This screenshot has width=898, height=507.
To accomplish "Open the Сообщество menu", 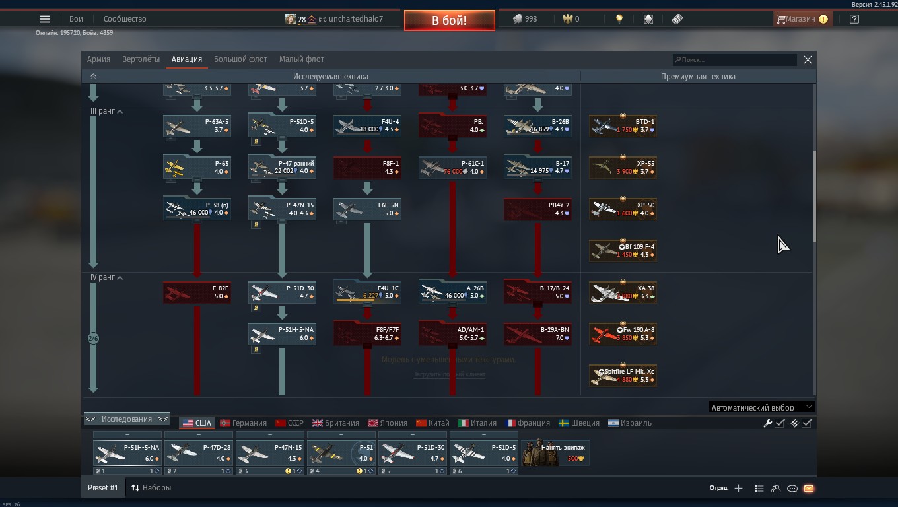I will click(125, 19).
